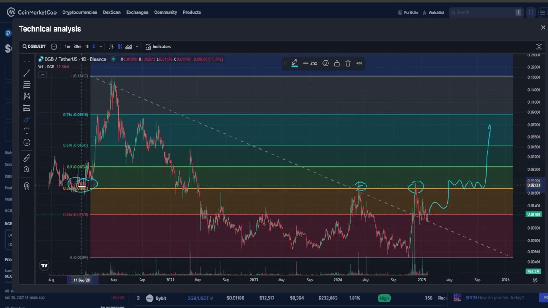Screen dimensions: 548x308
Task: Open chart settings gear near time axis
Action: (x=535, y=280)
